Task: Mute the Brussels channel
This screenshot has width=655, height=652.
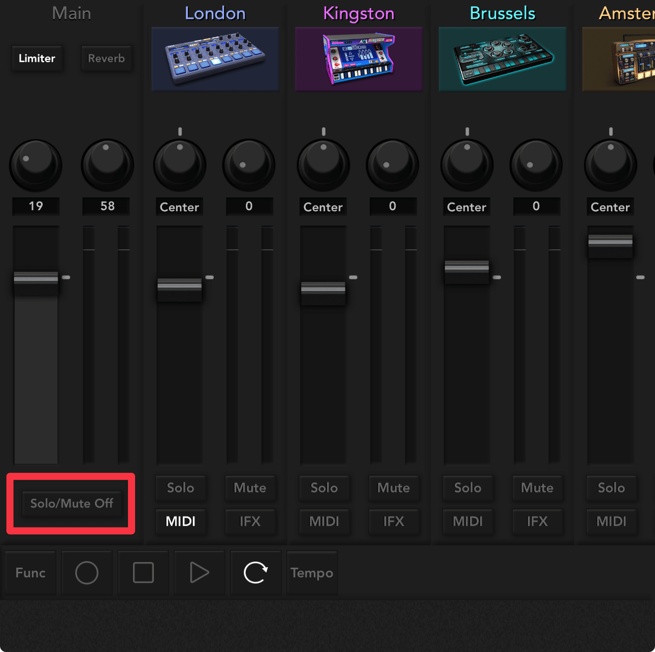Action: coord(537,488)
